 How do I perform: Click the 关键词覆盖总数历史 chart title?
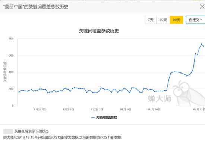pos(99,31)
